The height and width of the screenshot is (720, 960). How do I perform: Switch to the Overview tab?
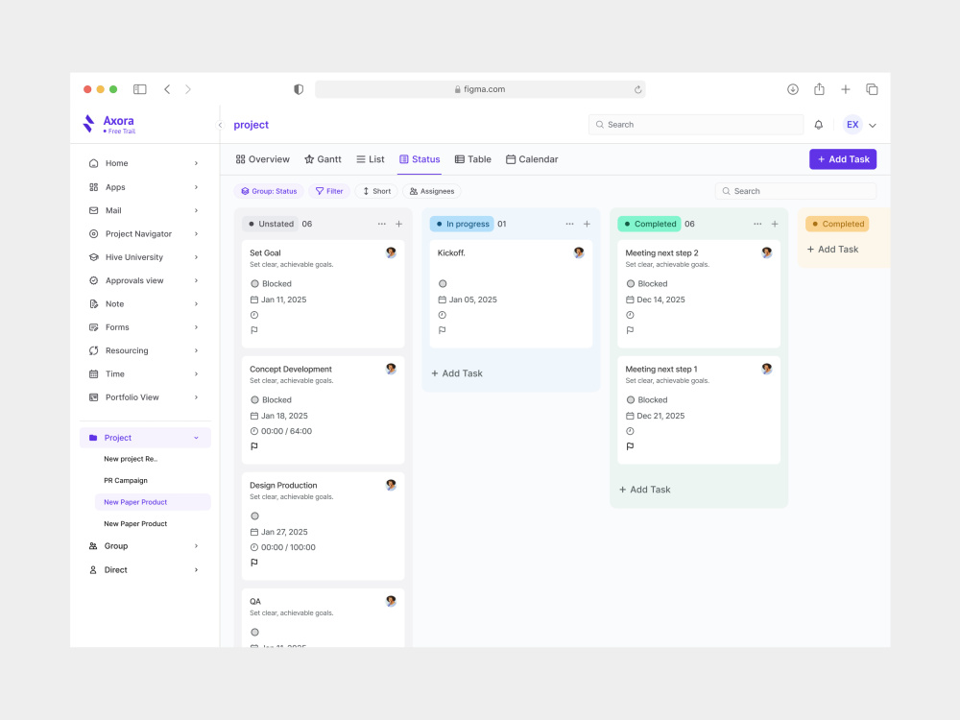pyautogui.click(x=263, y=159)
